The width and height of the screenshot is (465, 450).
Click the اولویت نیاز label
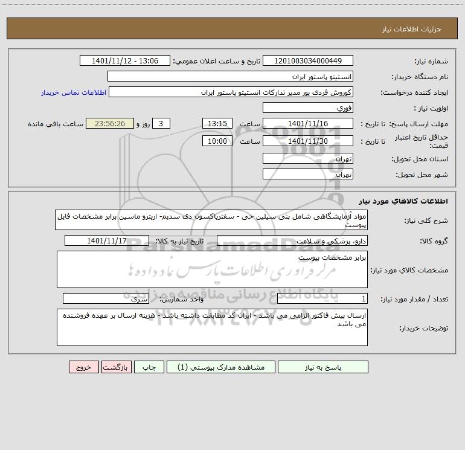431,109
